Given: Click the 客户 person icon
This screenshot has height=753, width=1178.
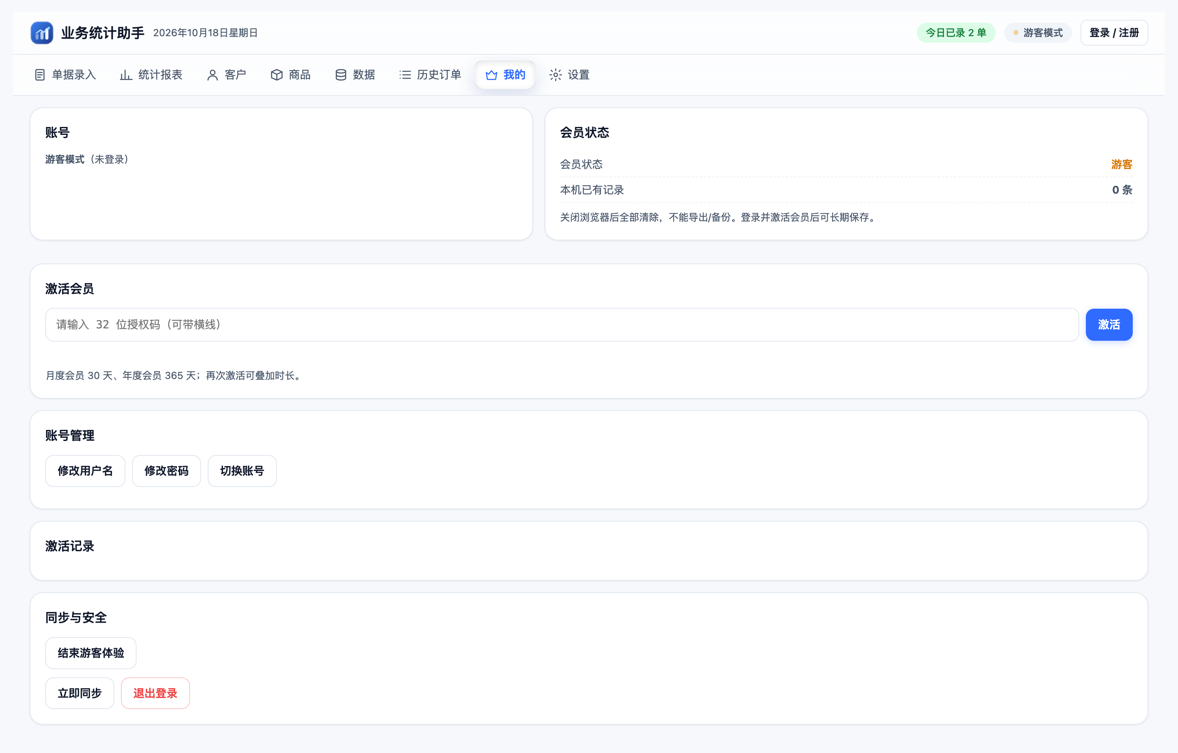Looking at the screenshot, I should pos(212,75).
